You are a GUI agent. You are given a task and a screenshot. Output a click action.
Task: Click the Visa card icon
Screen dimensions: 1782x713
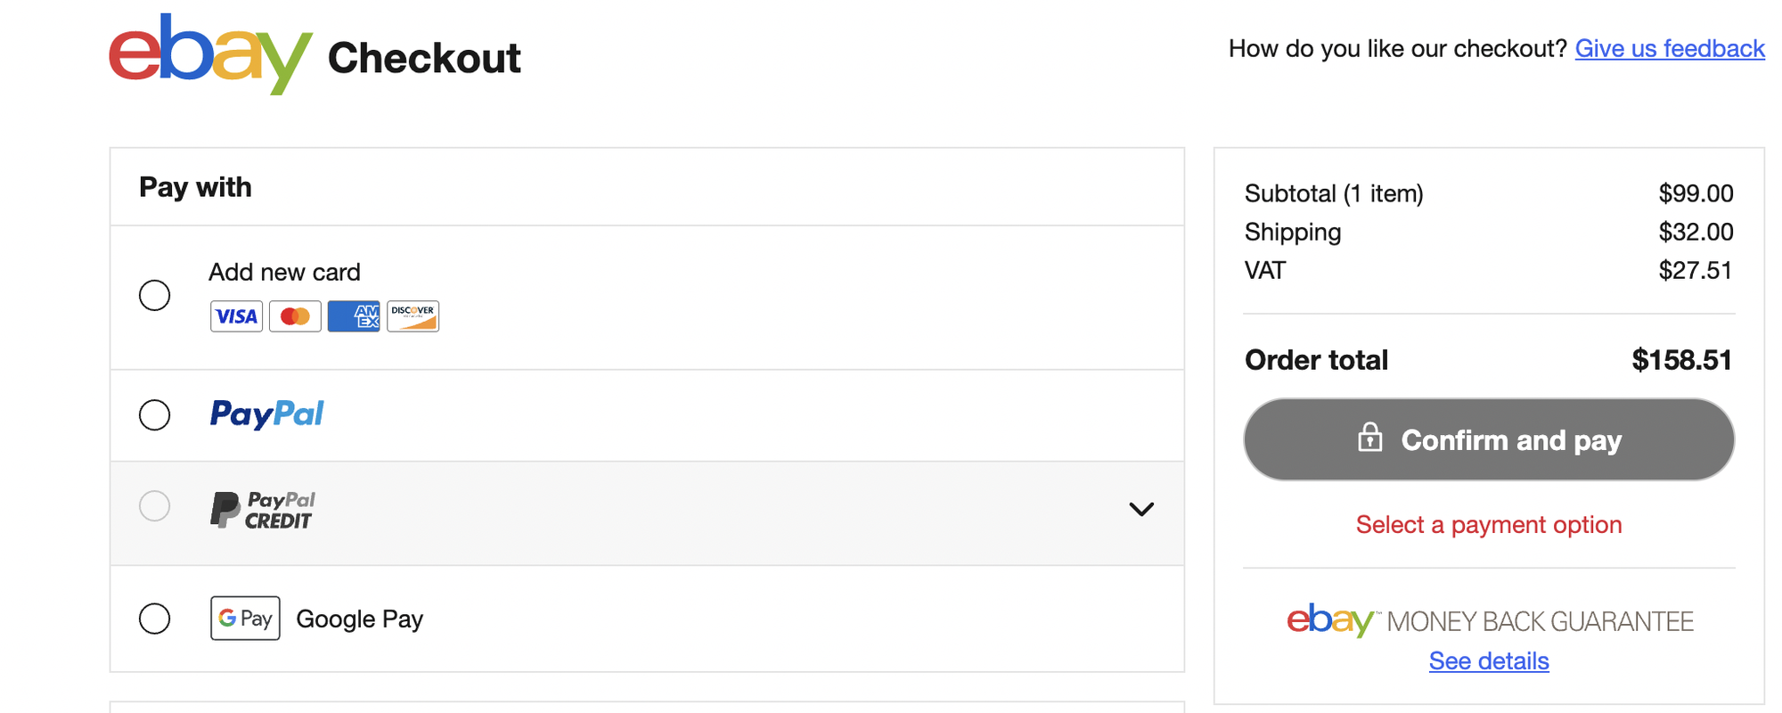coord(236,316)
